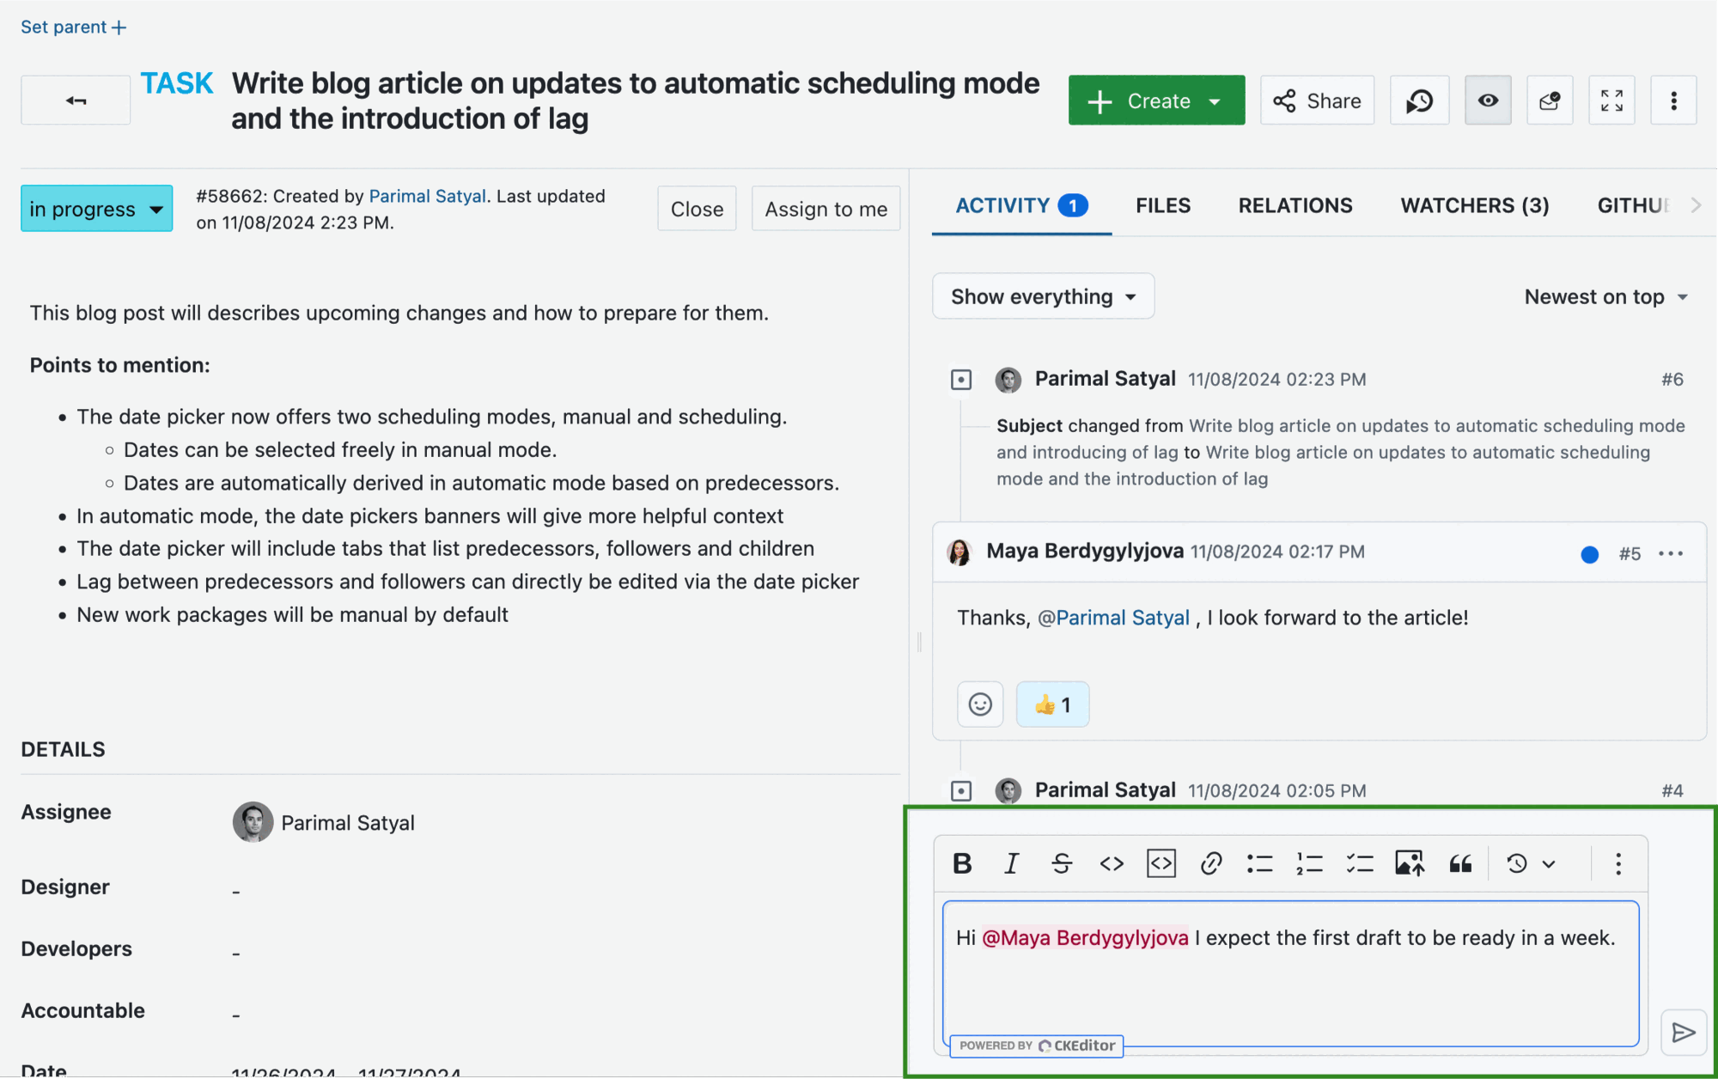Screen dimensions: 1718x1079
Task: Toggle watching via the eye icon
Action: (1488, 100)
